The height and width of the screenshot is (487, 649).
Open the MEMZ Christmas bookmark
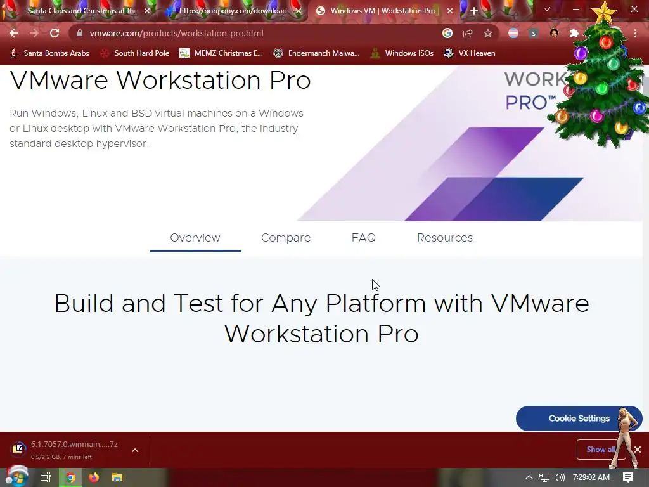(221, 53)
